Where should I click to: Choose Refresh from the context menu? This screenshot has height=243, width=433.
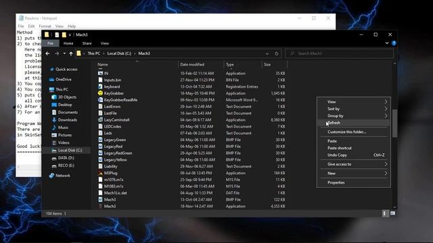point(354,123)
